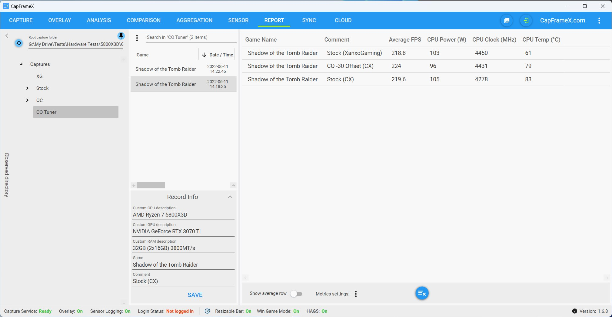612x317 pixels.
Task: Click the HAGS On status
Action: (317, 311)
